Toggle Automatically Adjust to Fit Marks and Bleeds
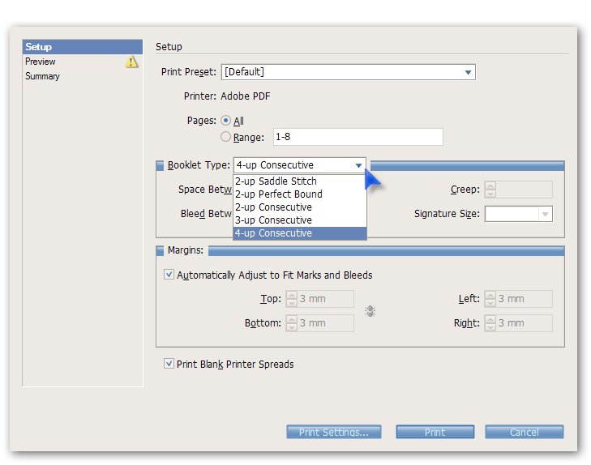This screenshot has height=465, width=591. click(x=169, y=275)
